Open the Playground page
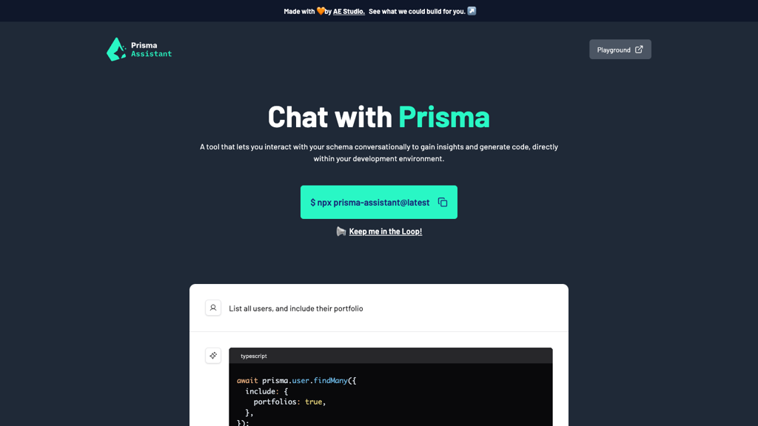The image size is (758, 426). (x=614, y=50)
